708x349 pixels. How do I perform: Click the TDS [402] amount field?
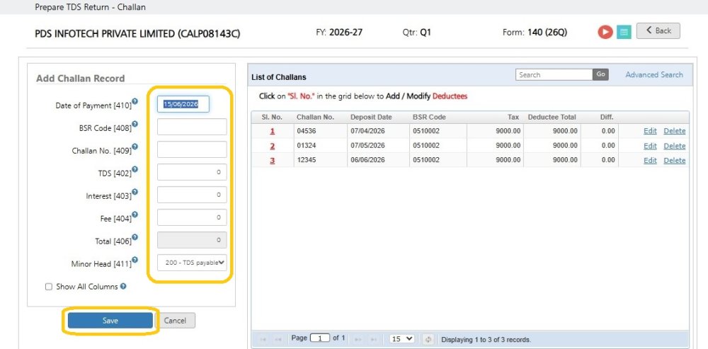pos(192,172)
